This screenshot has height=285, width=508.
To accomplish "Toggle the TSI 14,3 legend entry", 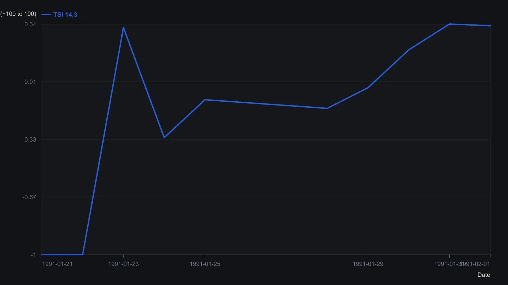I will (x=60, y=15).
